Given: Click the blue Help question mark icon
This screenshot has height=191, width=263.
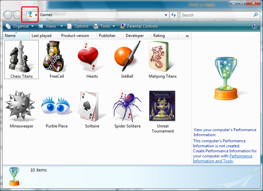Looking at the screenshot, I should [255, 26].
